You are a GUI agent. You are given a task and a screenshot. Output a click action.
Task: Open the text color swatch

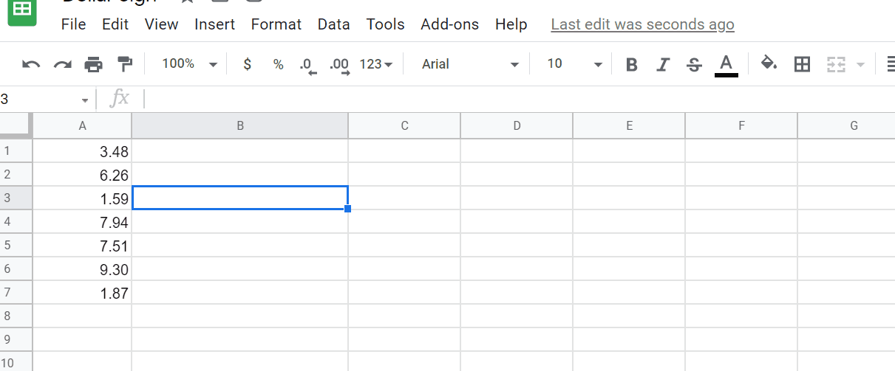726,65
